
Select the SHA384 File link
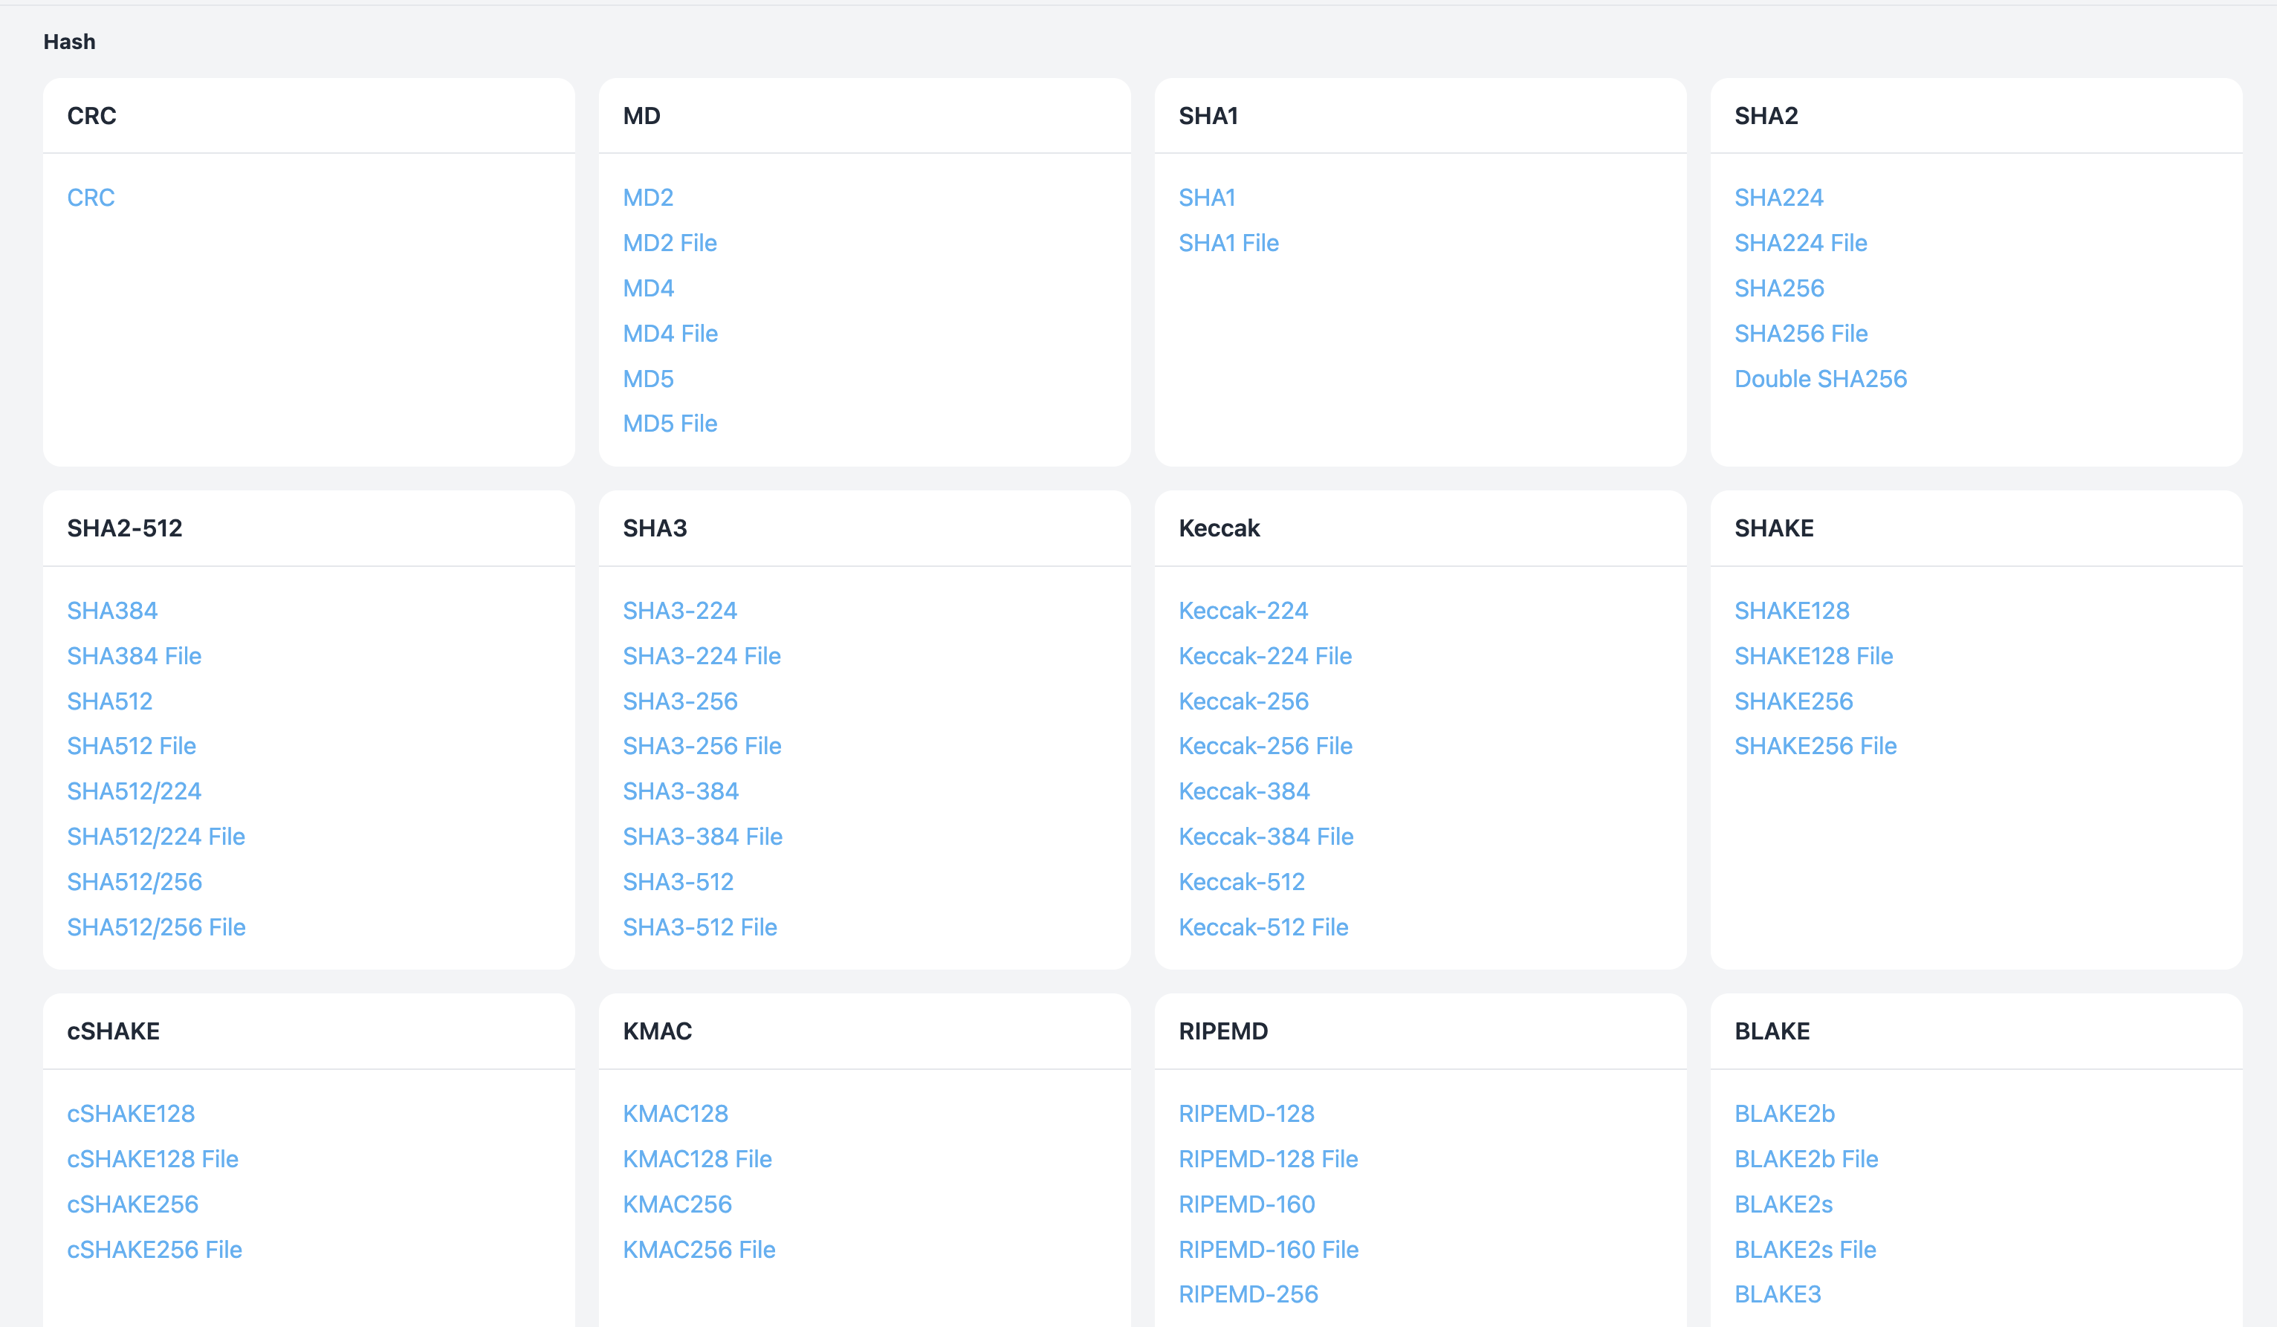tap(134, 656)
